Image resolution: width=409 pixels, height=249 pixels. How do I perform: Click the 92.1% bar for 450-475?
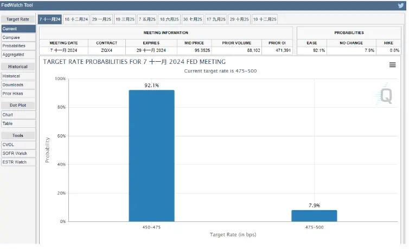(x=151, y=156)
